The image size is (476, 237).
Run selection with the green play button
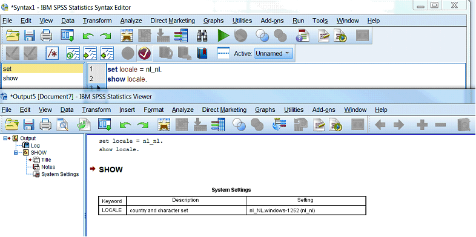(x=223, y=36)
